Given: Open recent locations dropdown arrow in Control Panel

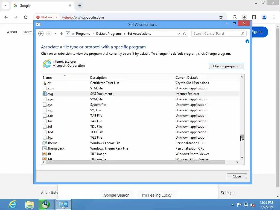Looking at the screenshot, I should point(55,34).
